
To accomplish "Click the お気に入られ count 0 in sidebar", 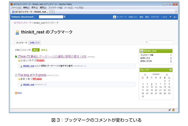I will [171, 61].
